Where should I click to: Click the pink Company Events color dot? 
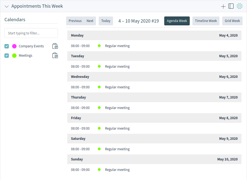[14, 46]
